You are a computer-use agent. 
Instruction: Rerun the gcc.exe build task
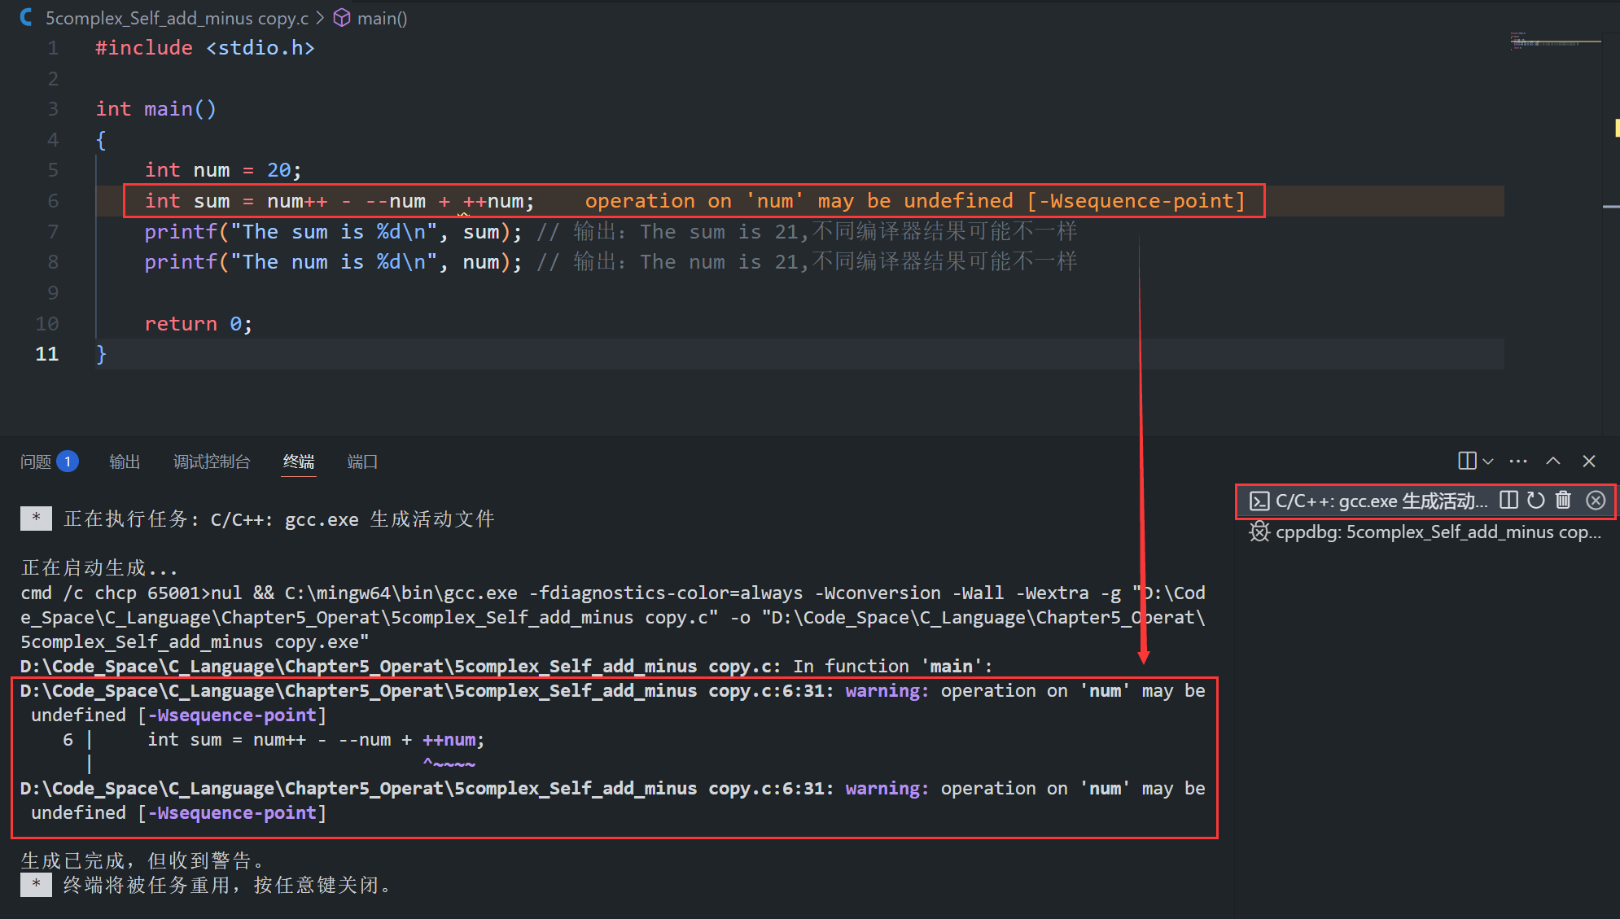click(x=1535, y=500)
